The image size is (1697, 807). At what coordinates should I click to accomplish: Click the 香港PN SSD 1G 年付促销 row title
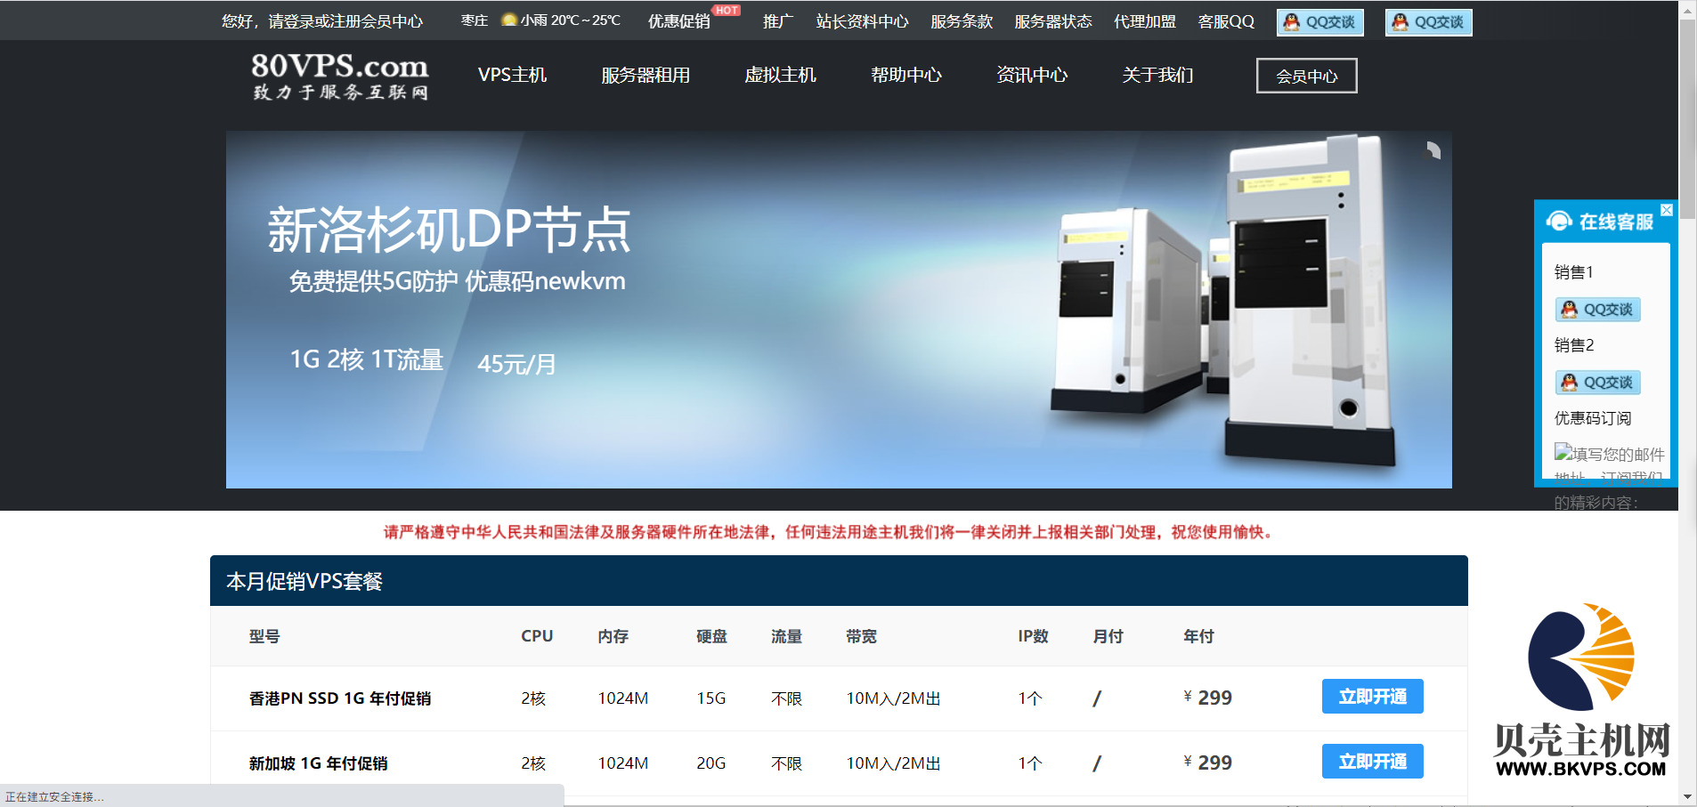click(340, 698)
